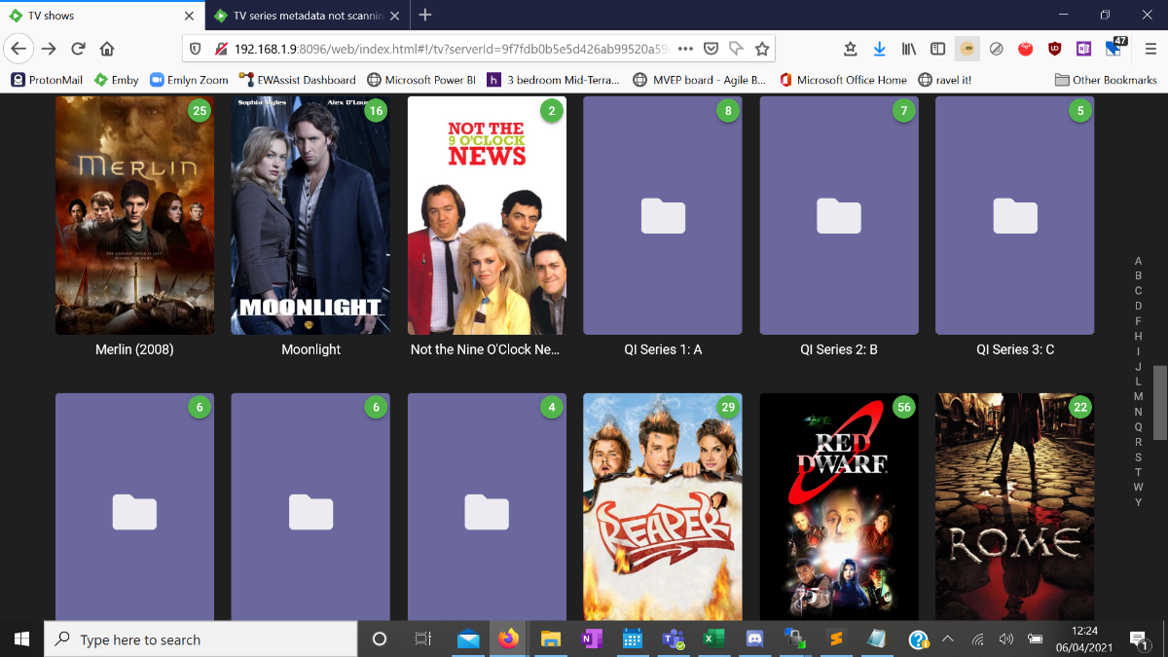1168x657 pixels.
Task: Open Task View on the taskbar
Action: (422, 639)
